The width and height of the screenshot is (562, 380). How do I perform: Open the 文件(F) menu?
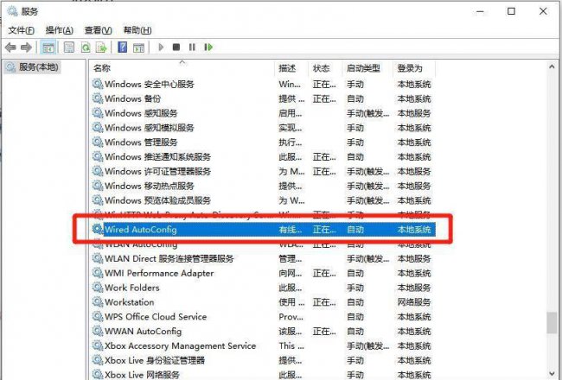[21, 30]
